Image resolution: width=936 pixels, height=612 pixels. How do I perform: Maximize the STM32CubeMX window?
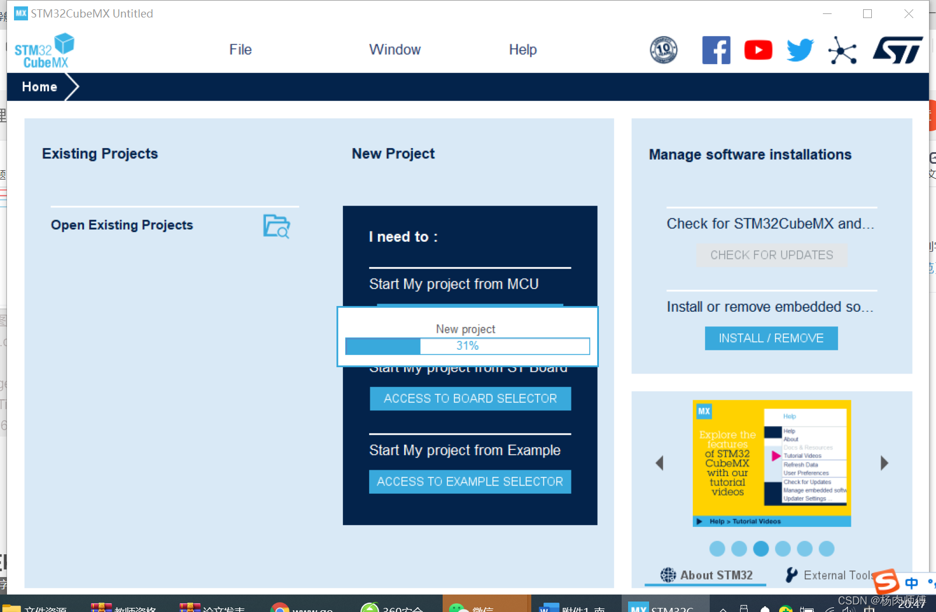(x=868, y=14)
